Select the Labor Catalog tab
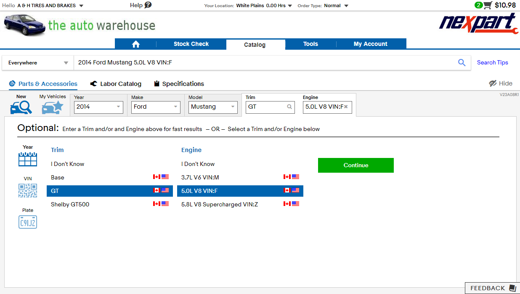This screenshot has width=520, height=294. 116,84
